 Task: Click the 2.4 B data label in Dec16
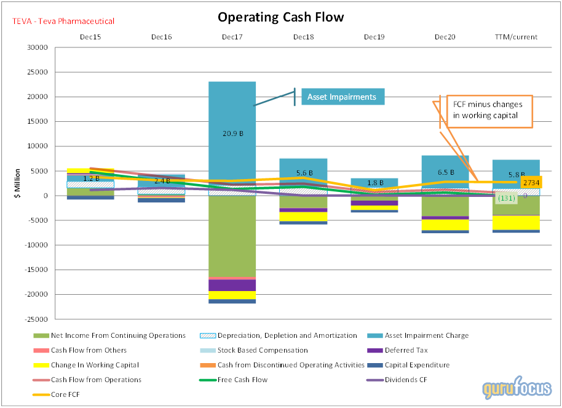click(162, 181)
